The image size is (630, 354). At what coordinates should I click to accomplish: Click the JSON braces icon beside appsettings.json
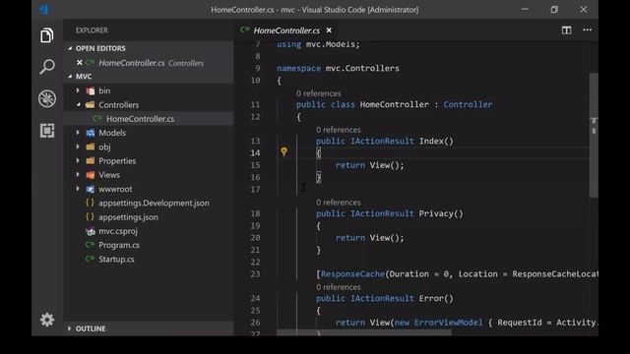90,216
